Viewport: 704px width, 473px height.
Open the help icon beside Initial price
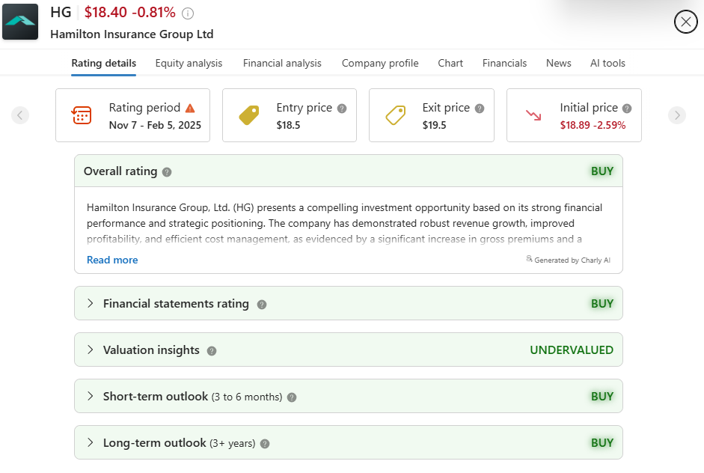click(627, 109)
